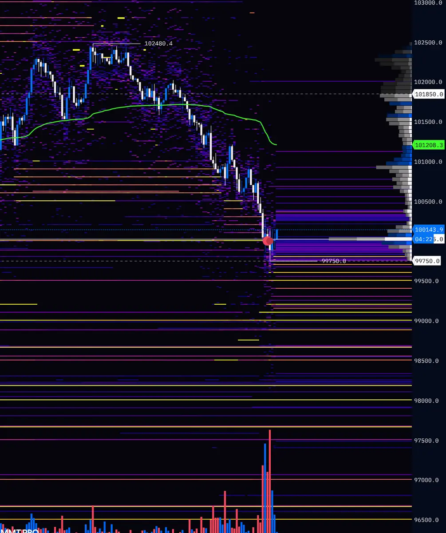
Task: Click the 103000.0 axis price label
Action: [428, 3]
